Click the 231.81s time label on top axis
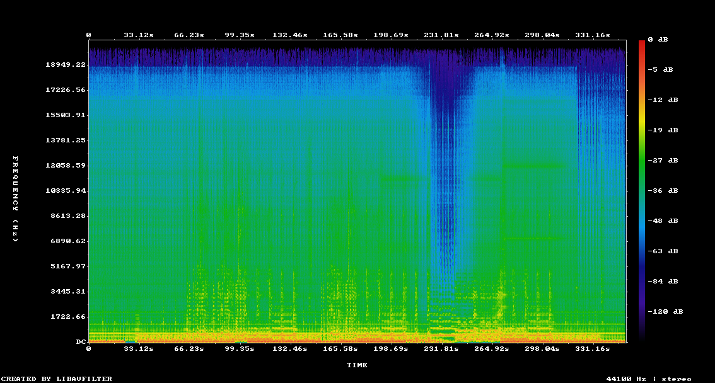The image size is (715, 383). (x=441, y=35)
